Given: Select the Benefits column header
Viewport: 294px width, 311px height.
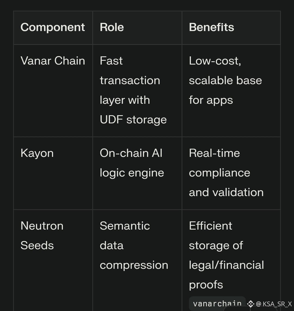Looking at the screenshot, I should tap(212, 27).
